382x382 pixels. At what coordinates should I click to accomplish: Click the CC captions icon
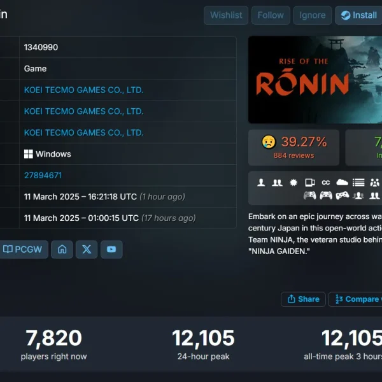[326, 183]
